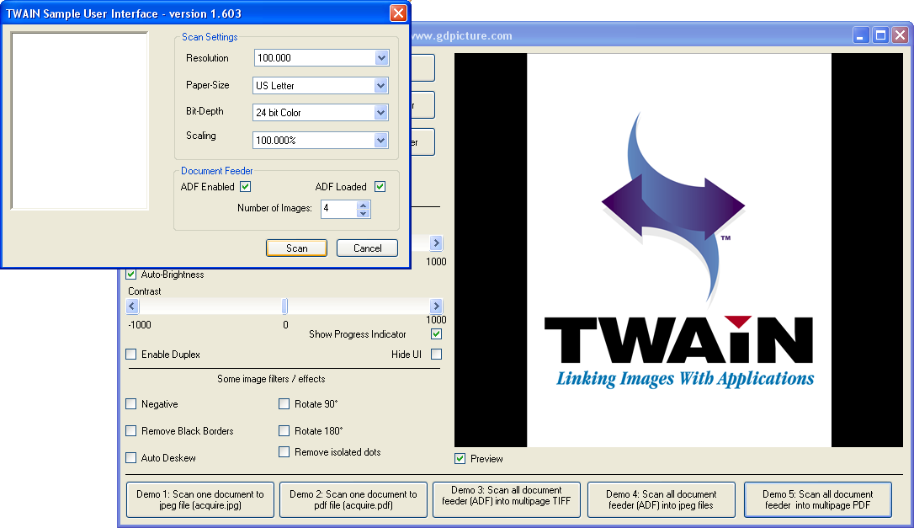Expand the Scaling dropdown

tap(380, 140)
